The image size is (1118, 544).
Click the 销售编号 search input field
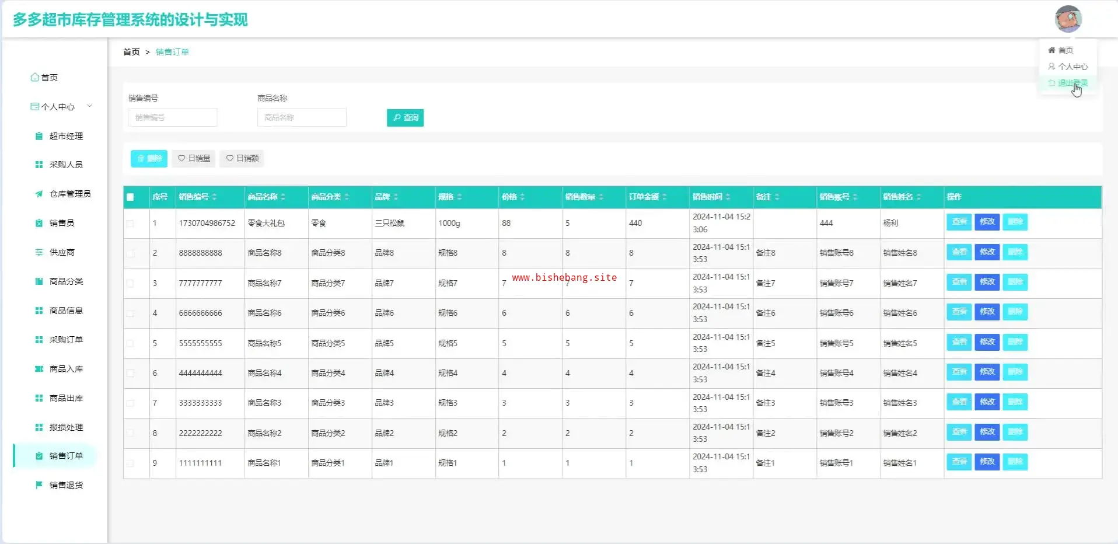coord(173,117)
